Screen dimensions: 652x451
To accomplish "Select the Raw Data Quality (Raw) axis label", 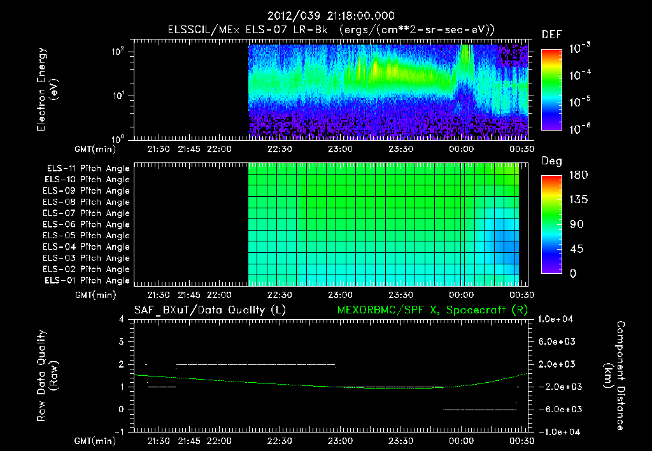I will (x=47, y=376).
